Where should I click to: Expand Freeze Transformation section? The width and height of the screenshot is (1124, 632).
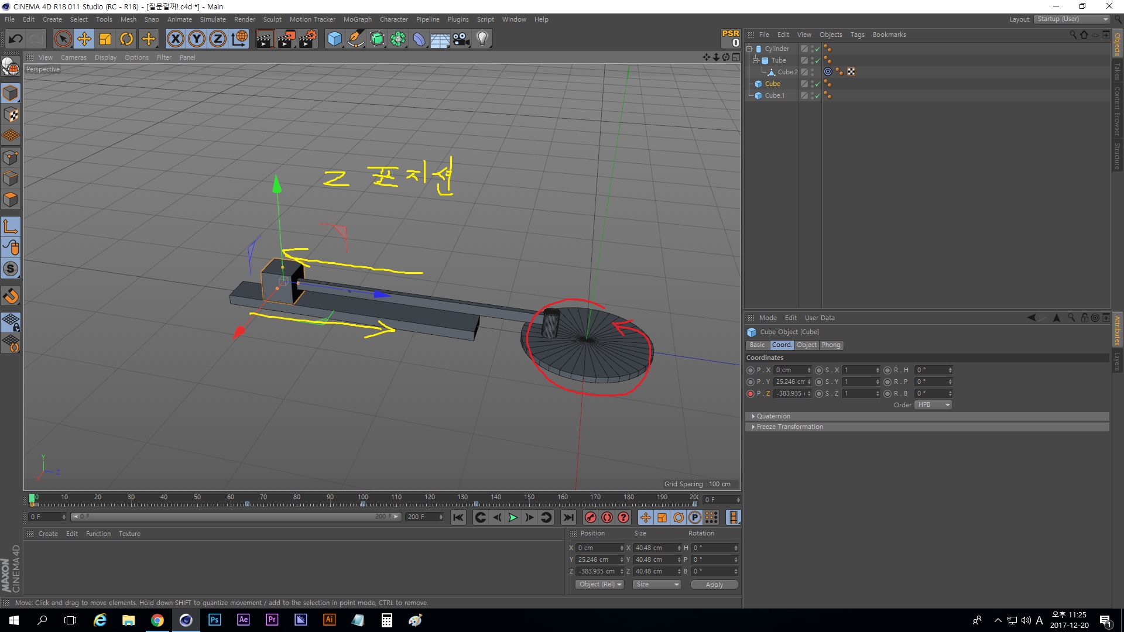[753, 426]
